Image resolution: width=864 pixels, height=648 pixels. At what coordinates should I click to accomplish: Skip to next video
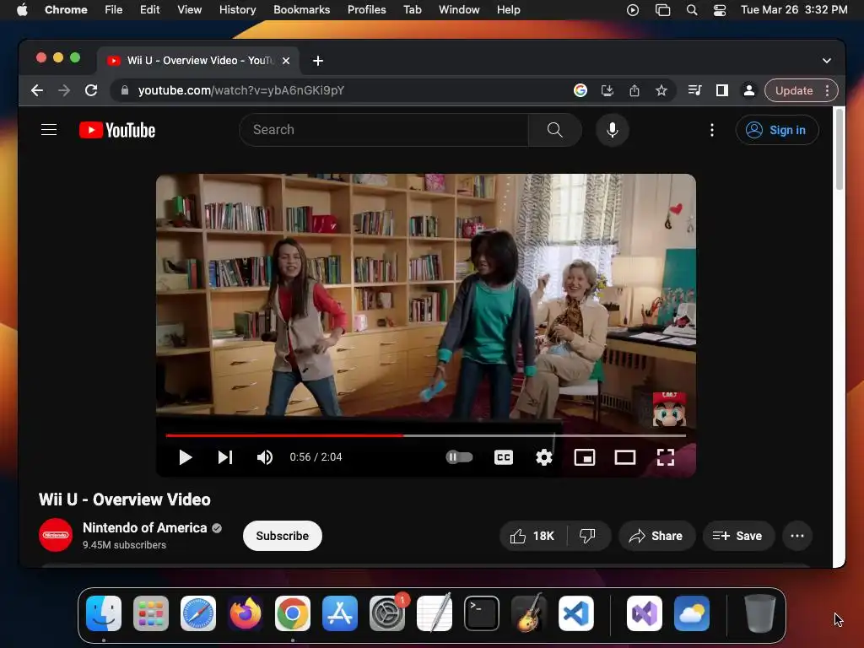225,457
